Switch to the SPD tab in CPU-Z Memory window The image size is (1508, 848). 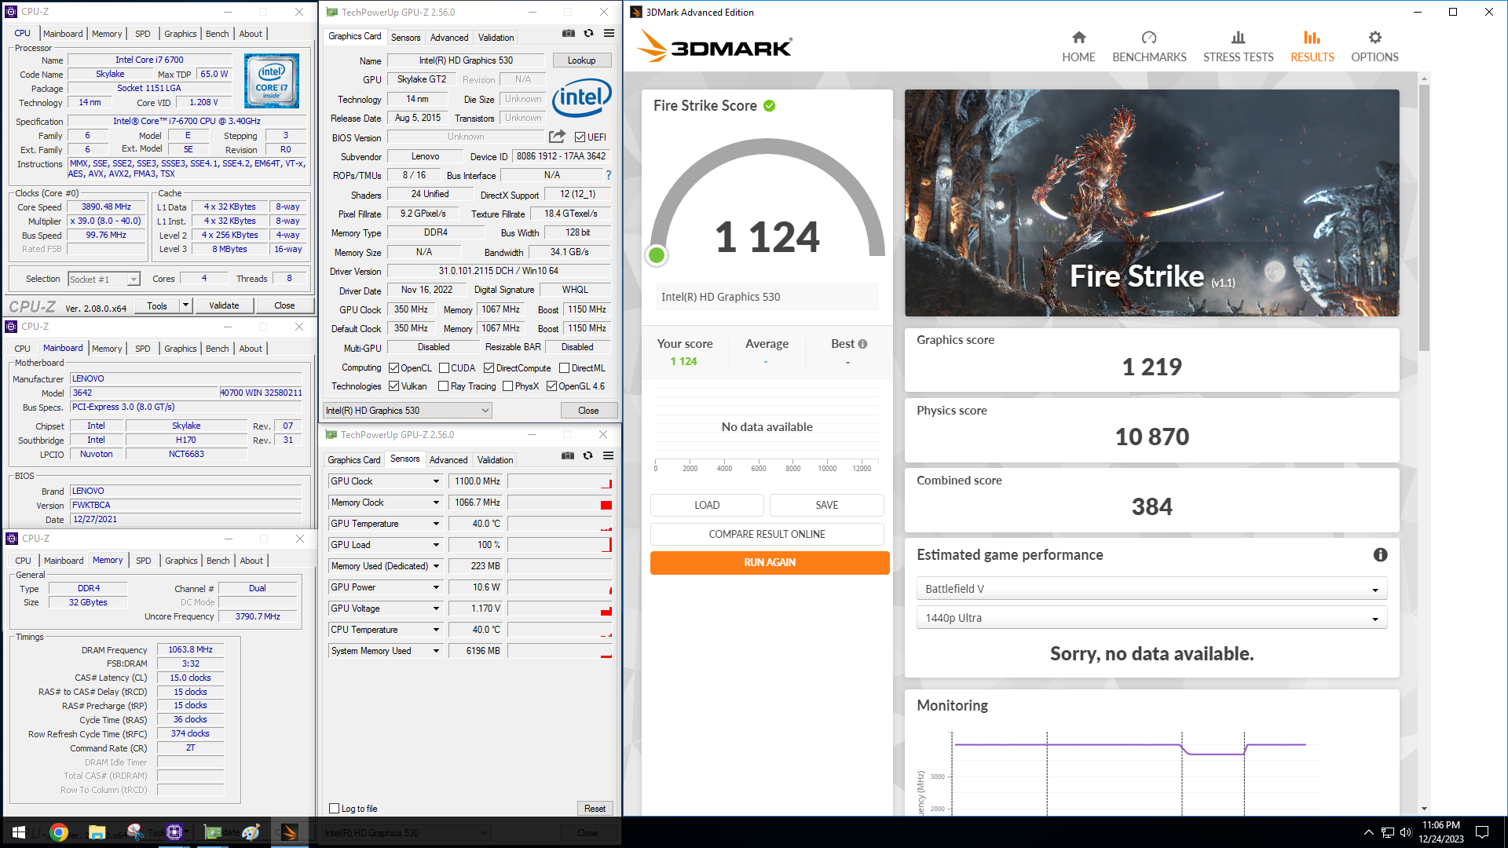pyautogui.click(x=143, y=561)
